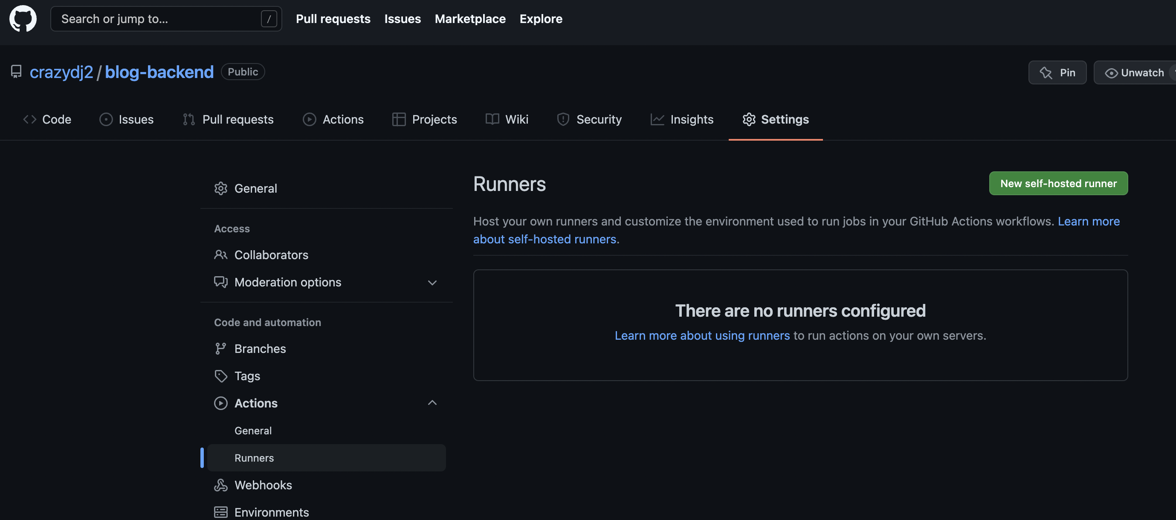Open Issues in top navigation bar
Screen dimensions: 1176x520
point(402,19)
